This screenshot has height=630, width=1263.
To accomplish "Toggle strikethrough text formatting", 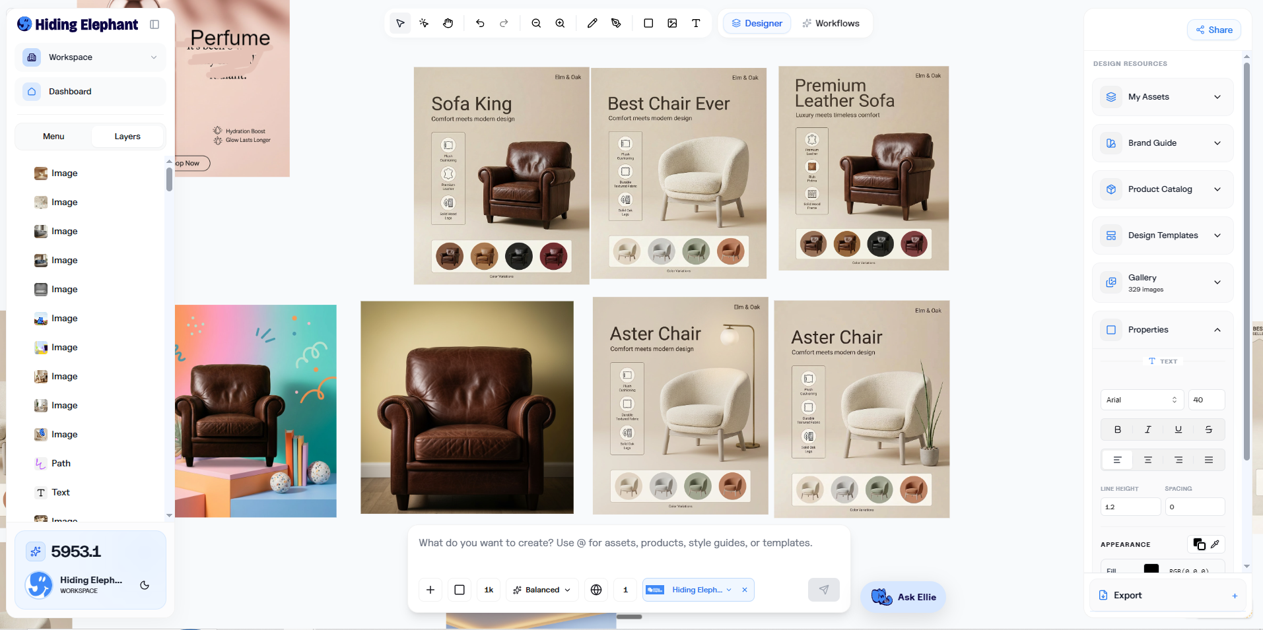I will (1208, 429).
